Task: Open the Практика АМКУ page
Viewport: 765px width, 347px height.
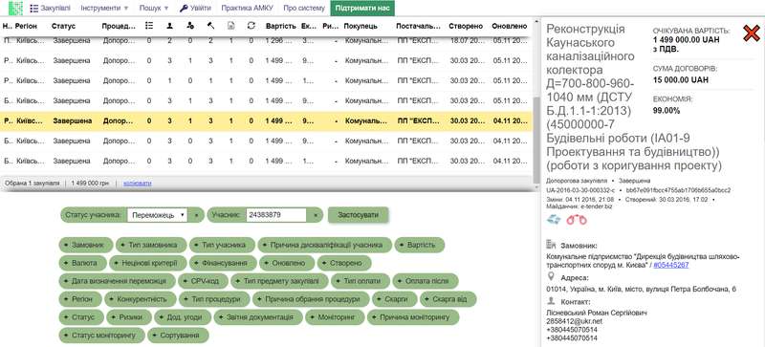Action: 247,9
